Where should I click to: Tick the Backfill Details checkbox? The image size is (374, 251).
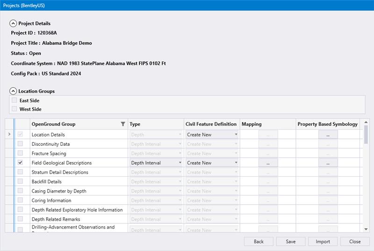[x=20, y=181]
